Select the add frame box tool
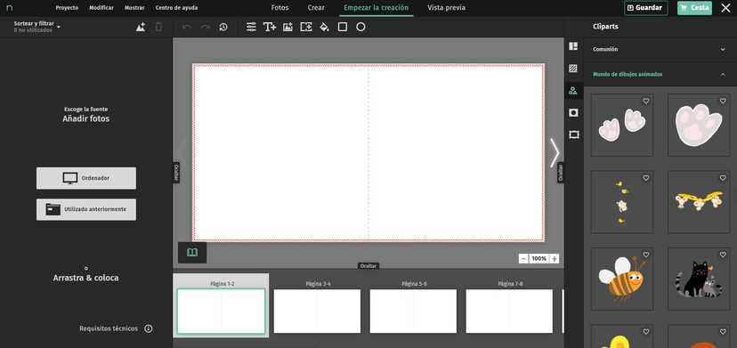The width and height of the screenshot is (737, 348). pyautogui.click(x=306, y=28)
